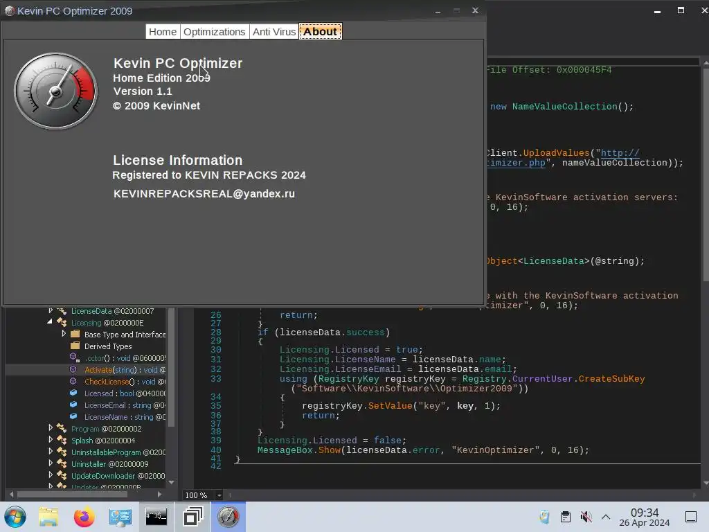Open the Anti Virus tab
The height and width of the screenshot is (532, 709).
pos(274,32)
